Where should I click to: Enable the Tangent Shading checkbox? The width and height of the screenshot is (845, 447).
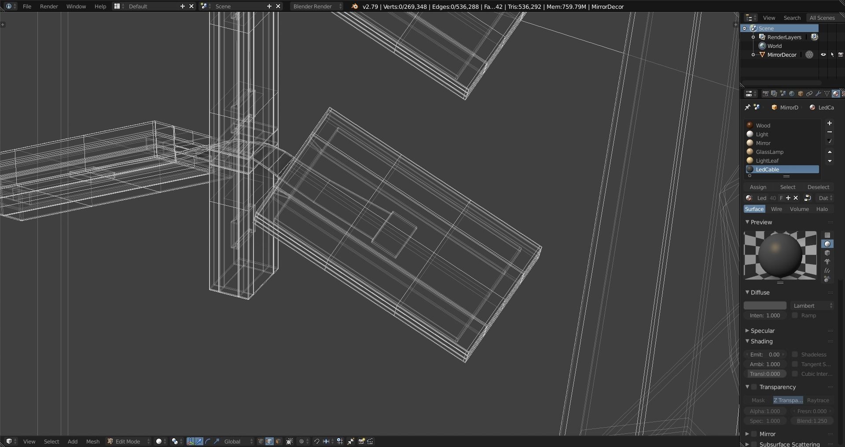coord(795,364)
